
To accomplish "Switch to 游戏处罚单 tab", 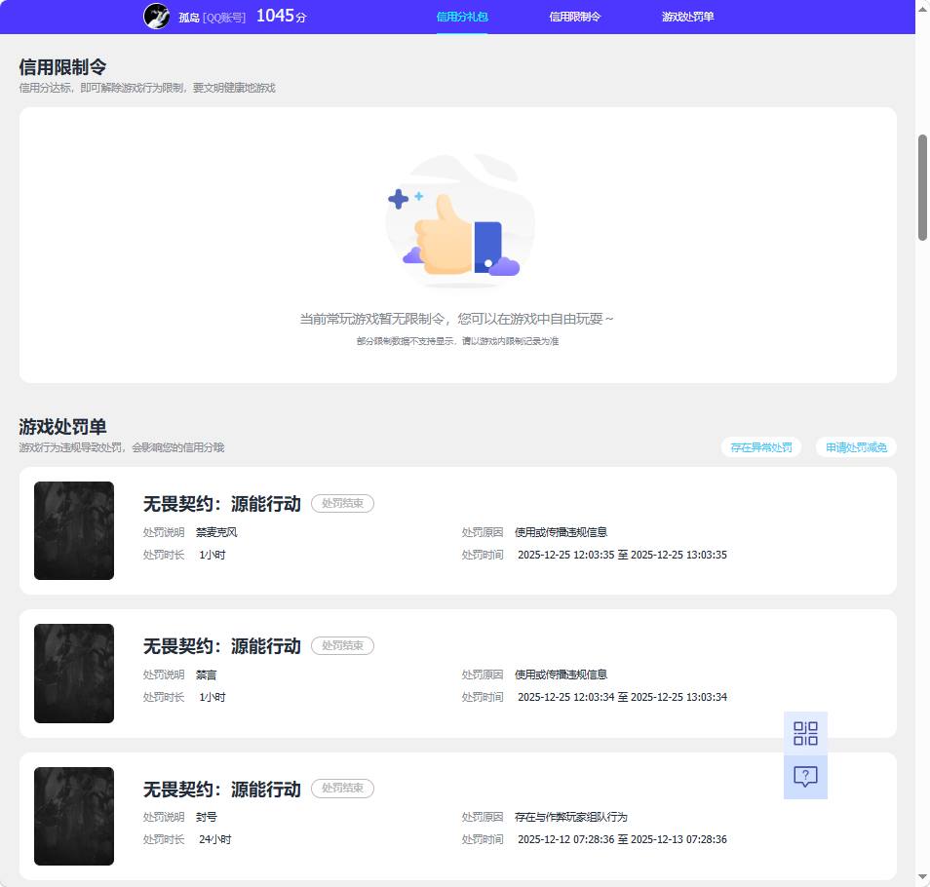I will [687, 17].
